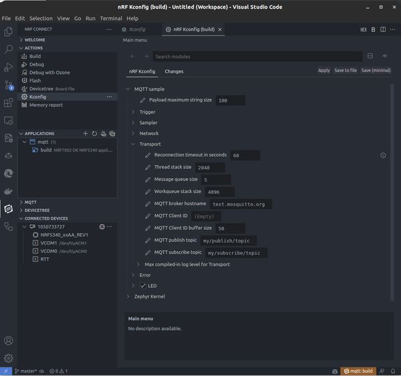Click the HEX icon in editor toolbar
401x376 pixels.
pos(364,29)
